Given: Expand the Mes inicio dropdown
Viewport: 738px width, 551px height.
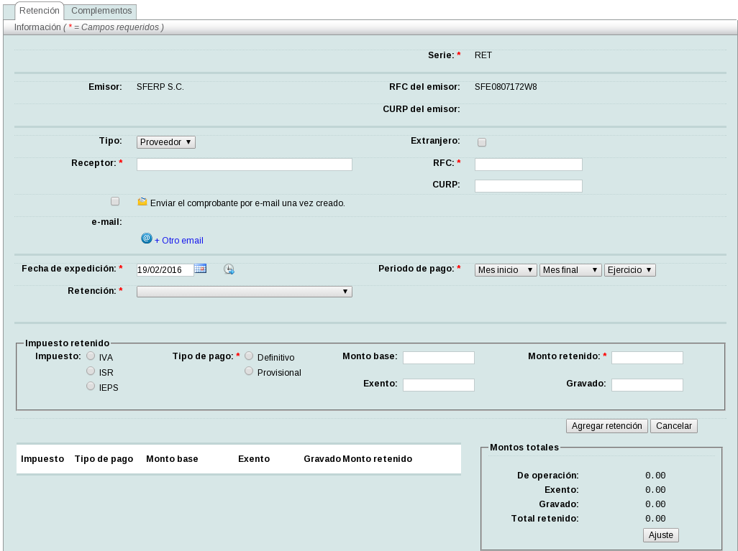Looking at the screenshot, I should pos(506,270).
